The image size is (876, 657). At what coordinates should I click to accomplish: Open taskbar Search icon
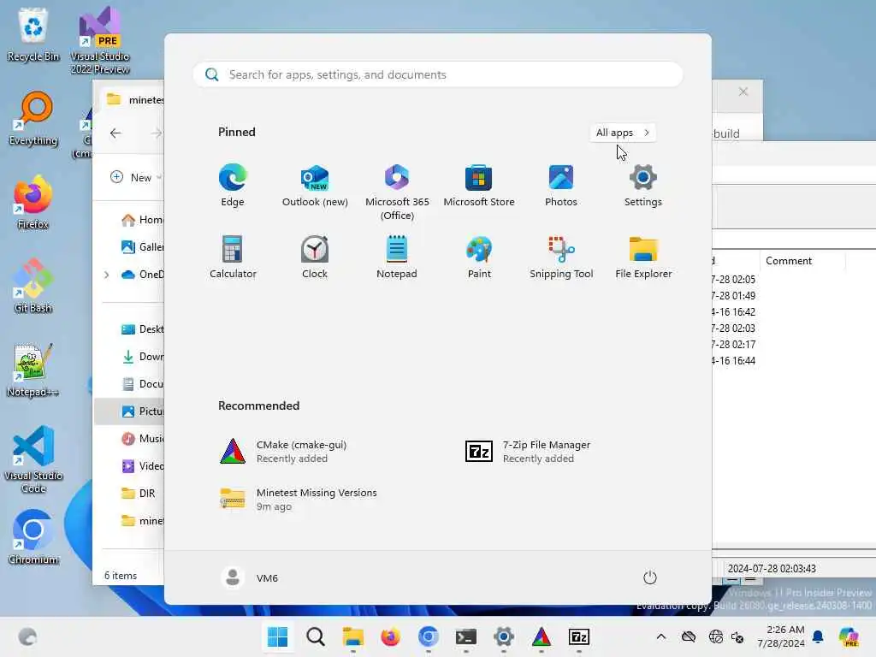315,636
